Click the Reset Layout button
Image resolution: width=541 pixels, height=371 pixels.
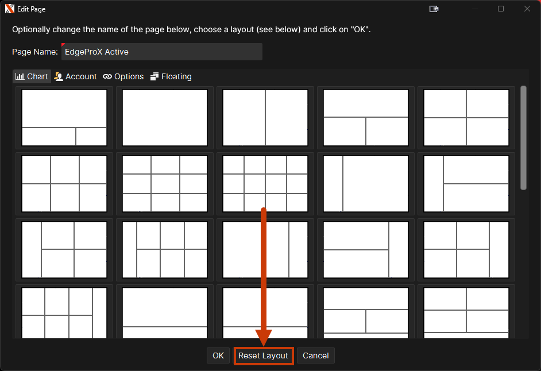[263, 355]
